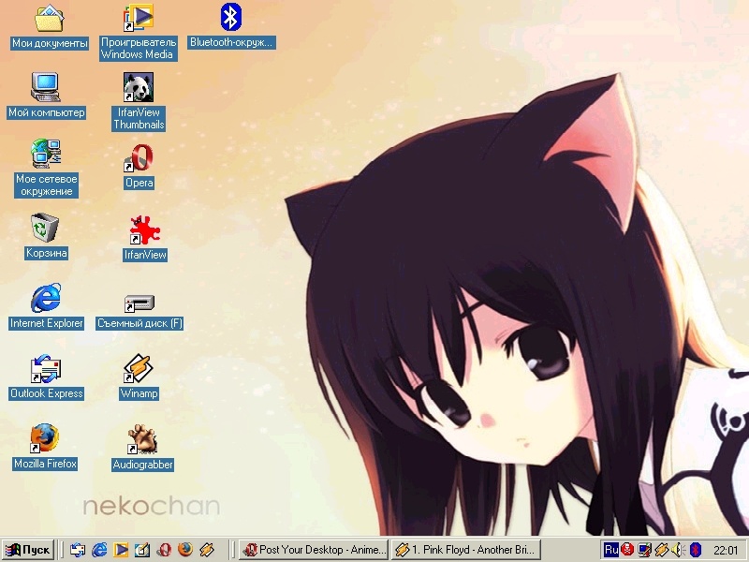Select the Мое сетевое окружение icon
Screen dimensions: 749x562
pyautogui.click(x=46, y=154)
